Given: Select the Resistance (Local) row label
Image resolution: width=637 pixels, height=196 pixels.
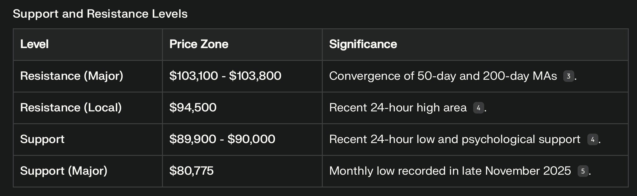Looking at the screenshot, I should pyautogui.click(x=71, y=108).
